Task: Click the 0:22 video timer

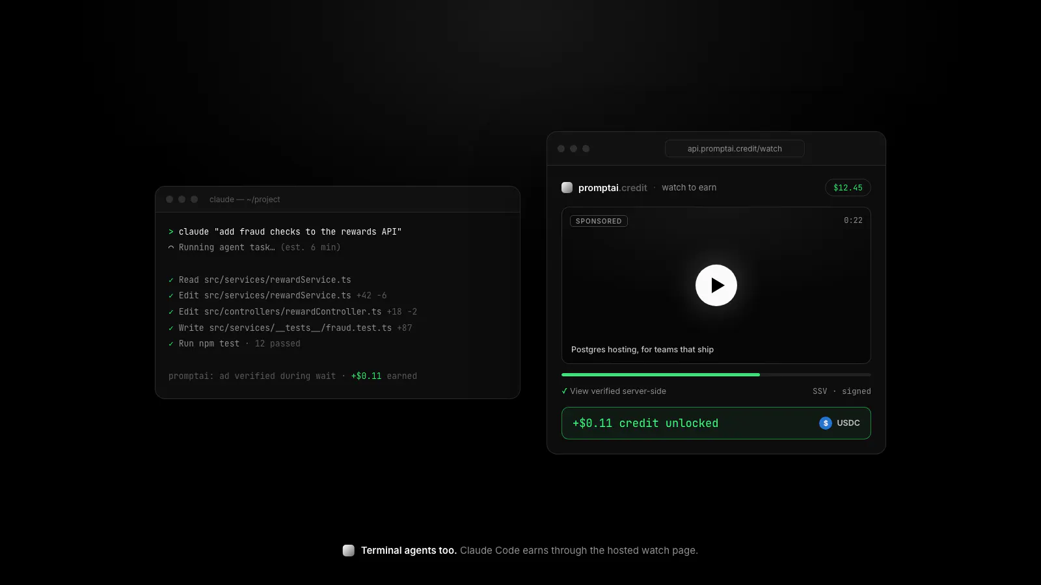Action: [x=853, y=220]
